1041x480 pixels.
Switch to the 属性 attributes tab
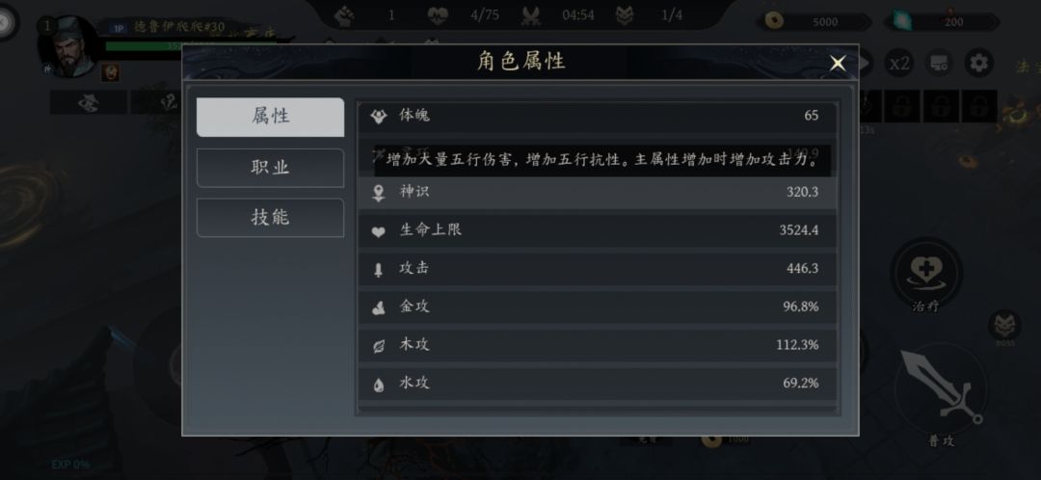tap(270, 117)
